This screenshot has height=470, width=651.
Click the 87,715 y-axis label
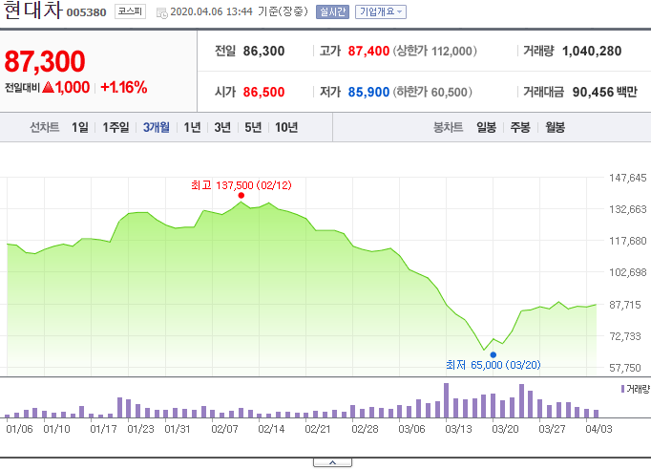(x=625, y=305)
